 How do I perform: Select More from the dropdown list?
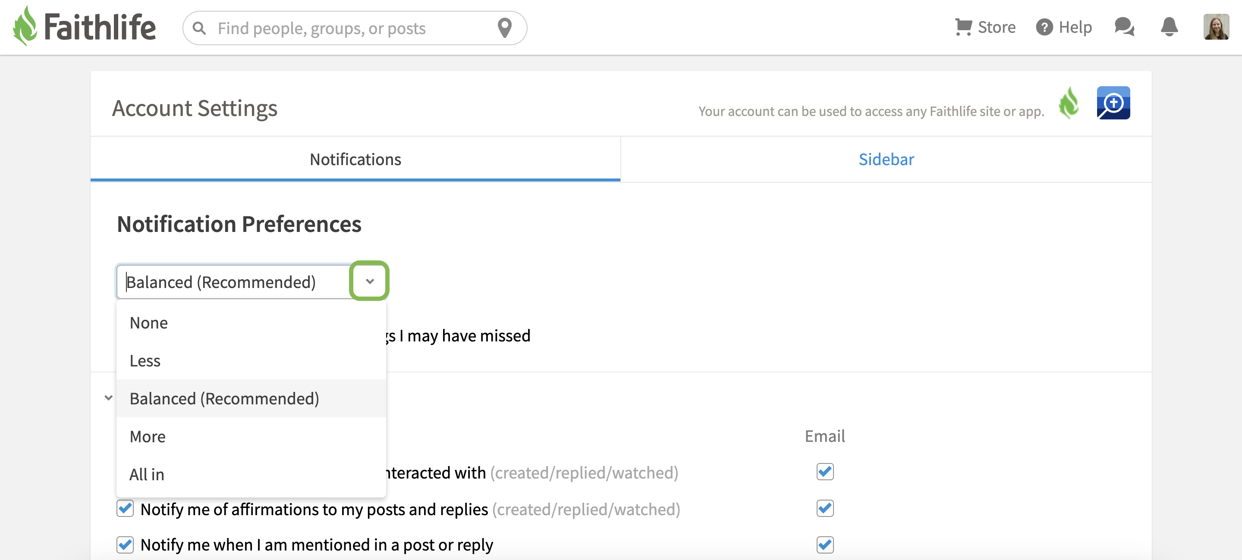[251, 436]
